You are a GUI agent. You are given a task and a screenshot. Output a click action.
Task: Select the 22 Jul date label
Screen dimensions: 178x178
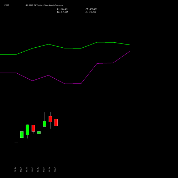(x=27, y=169)
